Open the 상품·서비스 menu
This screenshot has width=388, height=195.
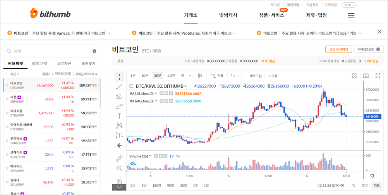tap(271, 15)
